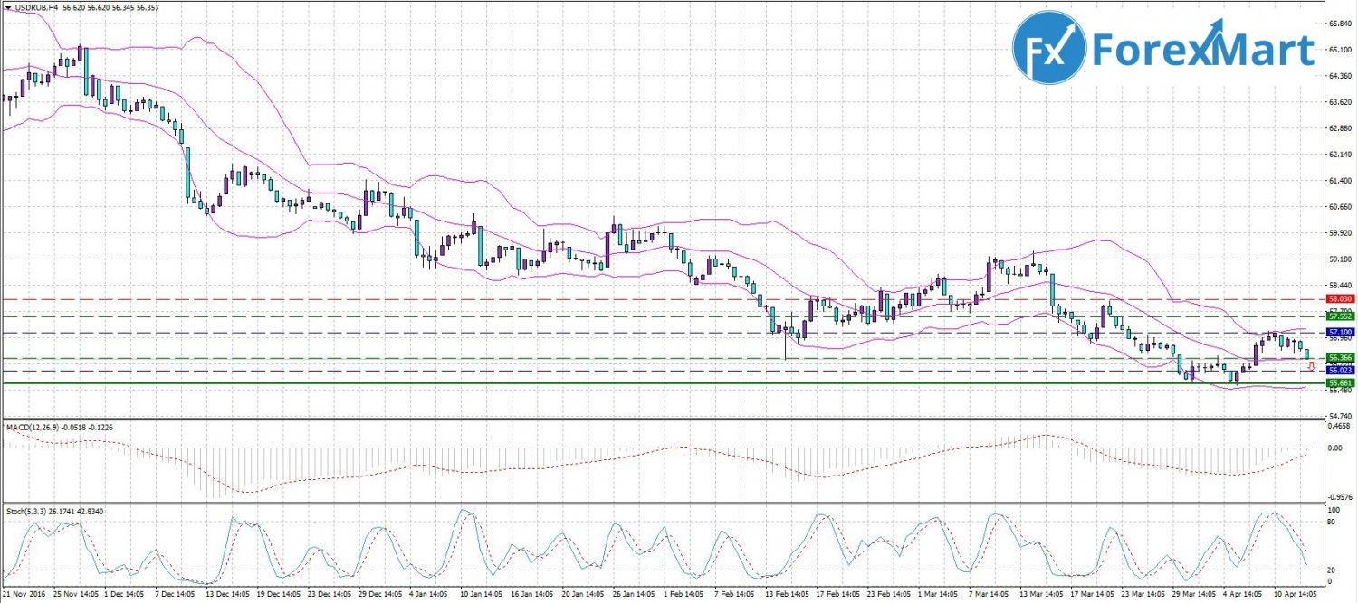Click the 21 Nov 2016 date on time axis
This screenshot has width=1358, height=603.
click(x=24, y=596)
